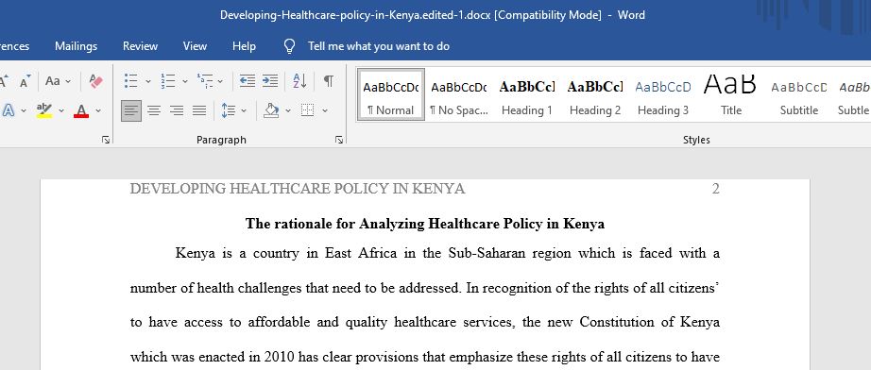Image resolution: width=871 pixels, height=370 pixels.
Task: Open the View ribbon tab
Action: (x=195, y=46)
